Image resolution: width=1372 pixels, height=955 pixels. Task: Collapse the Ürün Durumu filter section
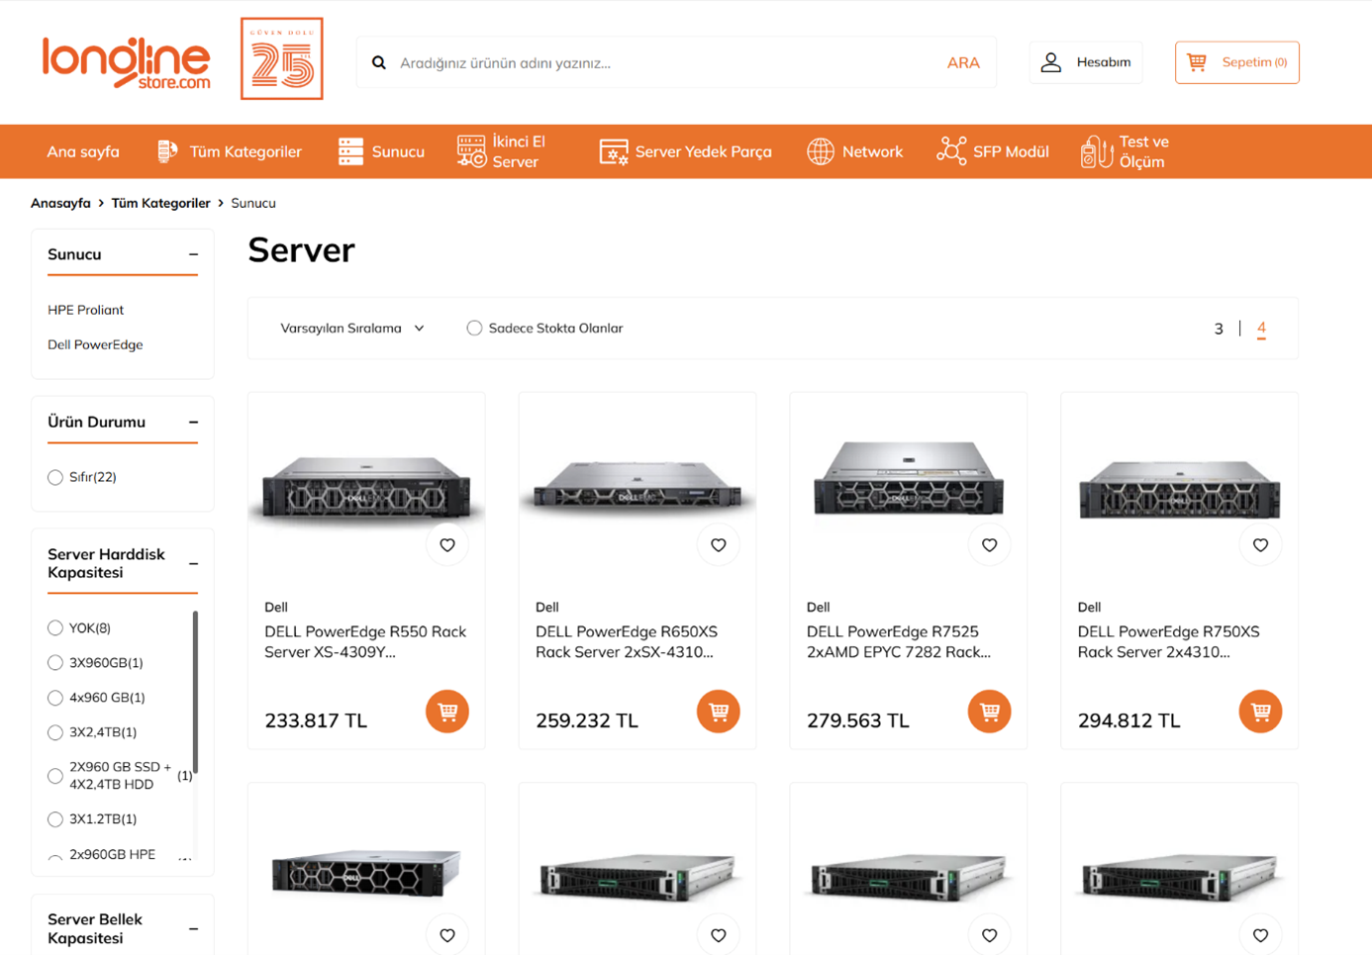coord(193,423)
